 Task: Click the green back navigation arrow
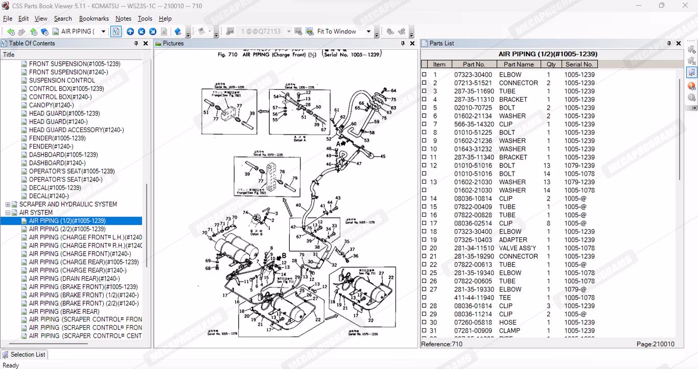[x=10, y=32]
